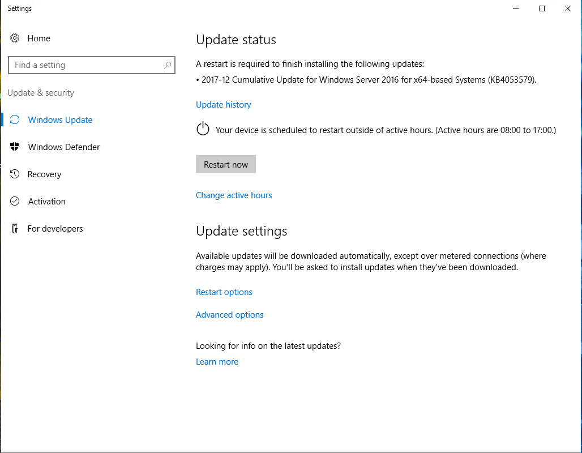Open Update history
The image size is (582, 453).
click(223, 104)
